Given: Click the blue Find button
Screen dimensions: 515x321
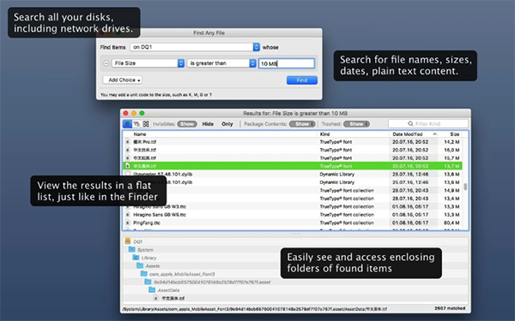Looking at the screenshot, I should coord(302,80).
